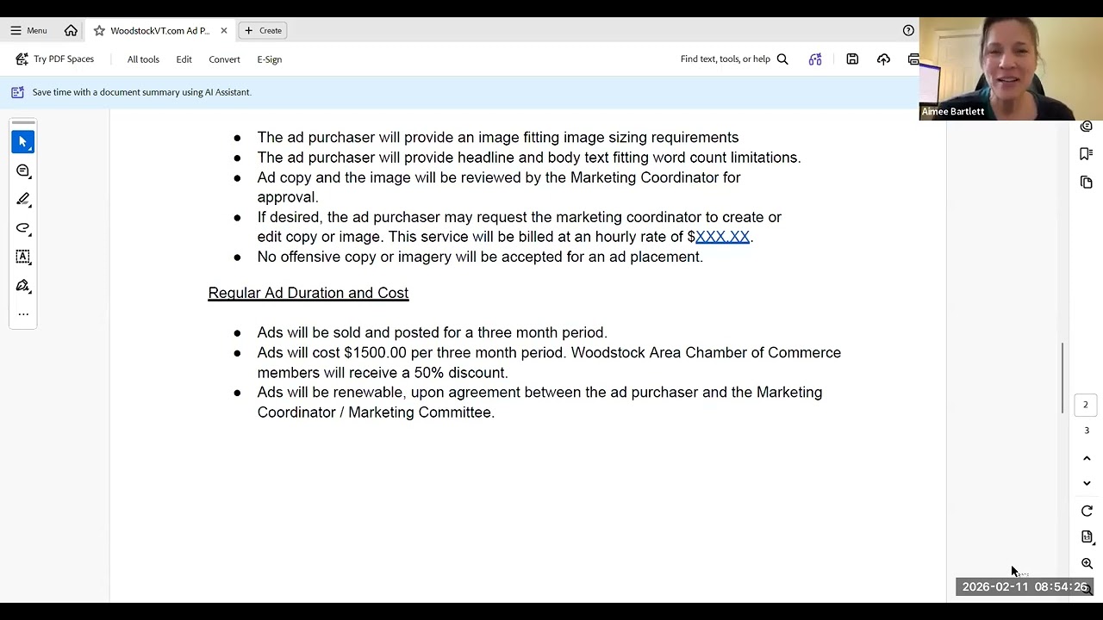Choose the Select arrow tool
This screenshot has height=620, width=1103.
pyautogui.click(x=23, y=141)
